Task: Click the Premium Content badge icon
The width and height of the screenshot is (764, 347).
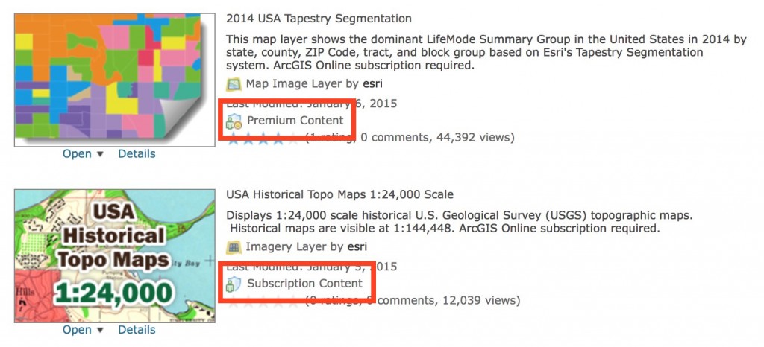Action: click(234, 121)
